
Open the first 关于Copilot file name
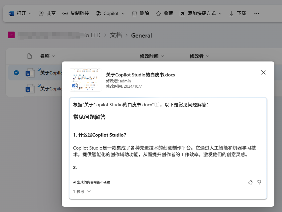tap(51, 73)
